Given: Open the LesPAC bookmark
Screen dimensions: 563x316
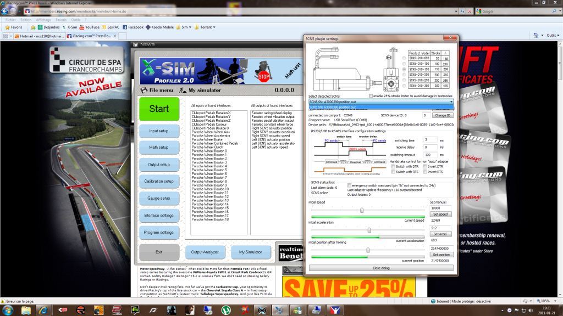Looking at the screenshot, I should 111,27.
